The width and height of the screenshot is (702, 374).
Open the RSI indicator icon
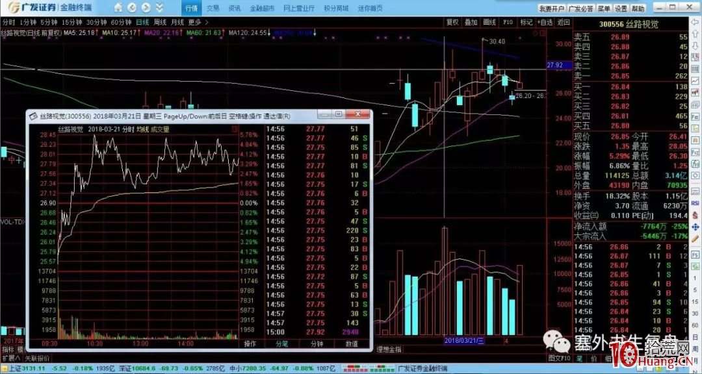point(695,203)
